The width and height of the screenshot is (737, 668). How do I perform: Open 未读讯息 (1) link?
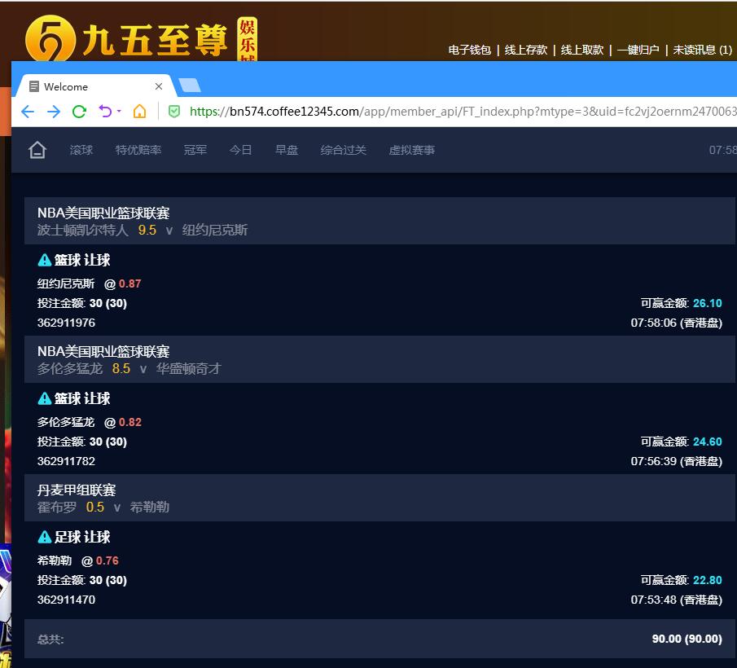[x=702, y=50]
